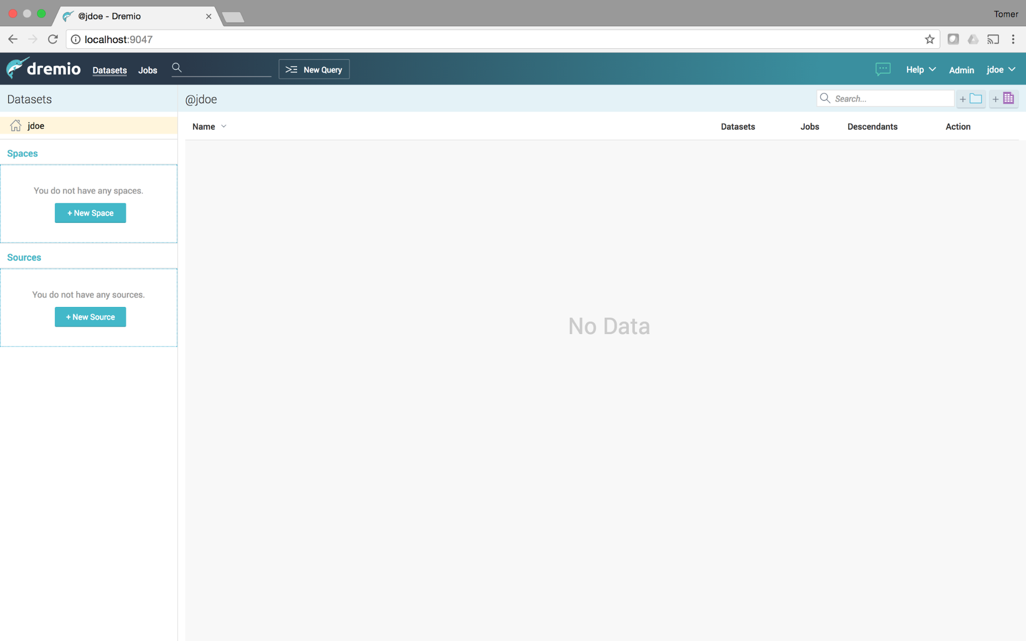The width and height of the screenshot is (1026, 641).
Task: Expand the Help dropdown menu
Action: tap(920, 69)
